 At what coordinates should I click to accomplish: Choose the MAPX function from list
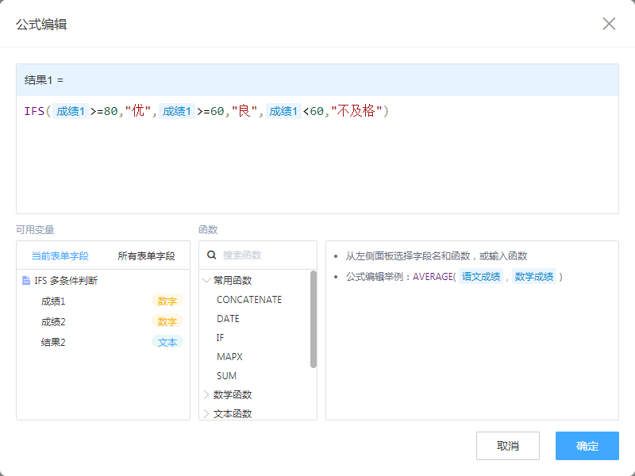point(229,357)
